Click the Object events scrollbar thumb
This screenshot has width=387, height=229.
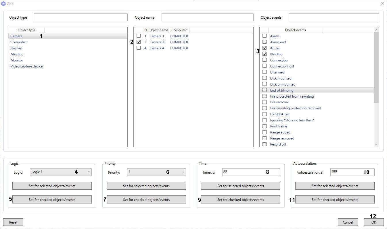[x=376, y=67]
